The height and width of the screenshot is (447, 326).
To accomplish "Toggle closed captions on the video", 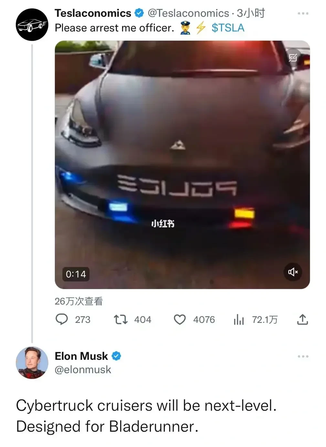I will (293, 57).
